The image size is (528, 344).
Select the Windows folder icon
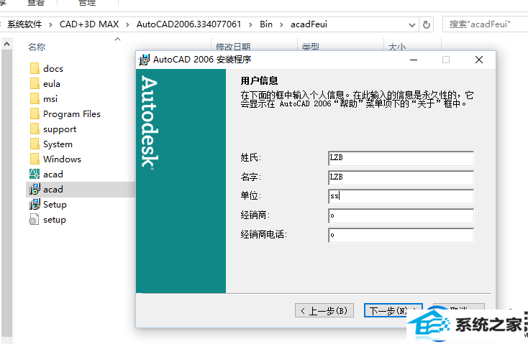(35, 159)
